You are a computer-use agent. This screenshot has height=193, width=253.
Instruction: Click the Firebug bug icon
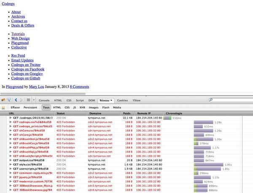[x=3, y=100]
